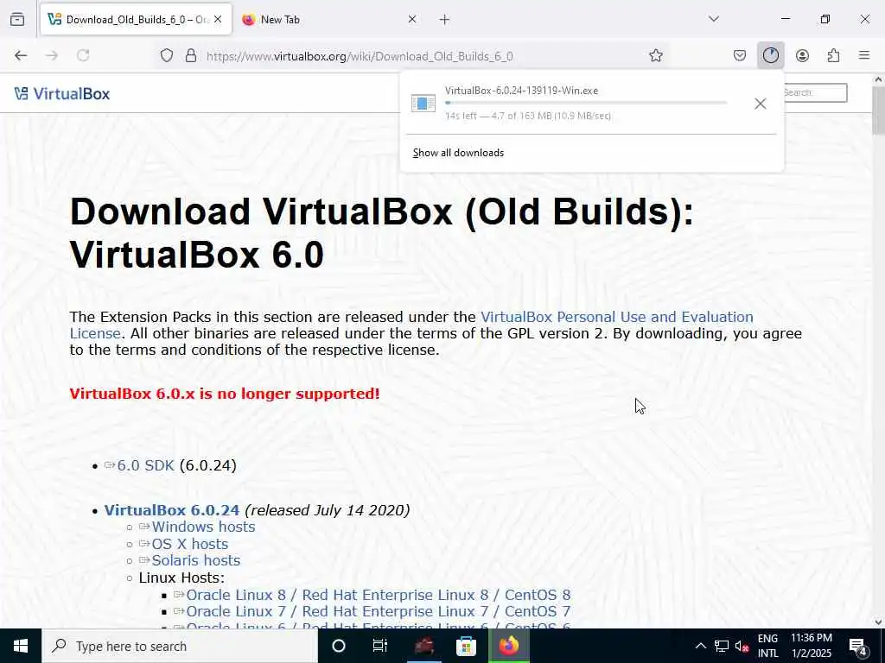
Task: Click the Firefox taskbar icon
Action: tap(508, 646)
